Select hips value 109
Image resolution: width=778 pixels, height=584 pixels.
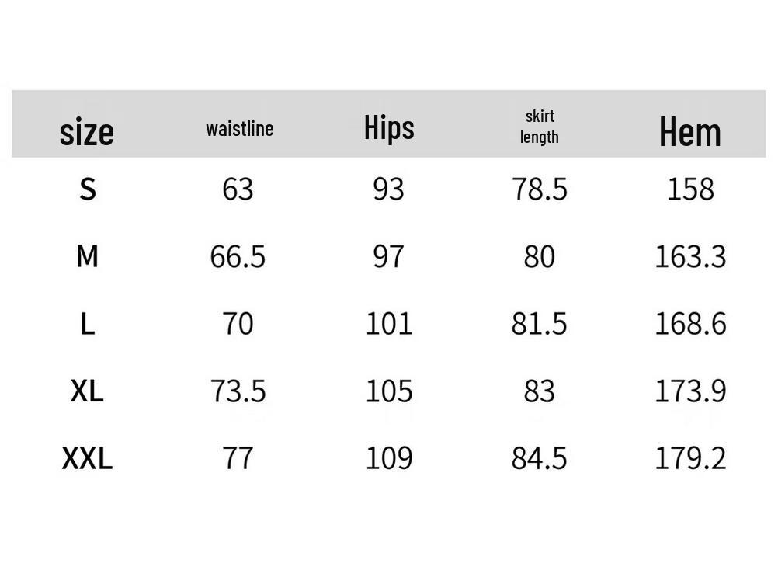[x=388, y=458]
